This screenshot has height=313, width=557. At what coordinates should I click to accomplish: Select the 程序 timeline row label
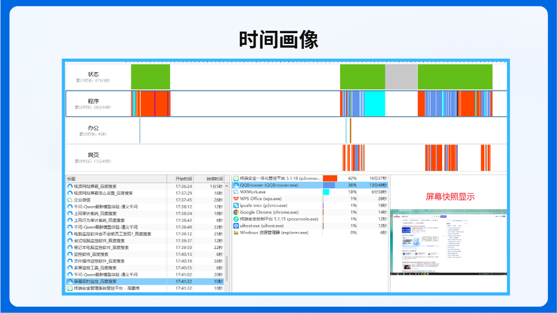click(x=93, y=101)
